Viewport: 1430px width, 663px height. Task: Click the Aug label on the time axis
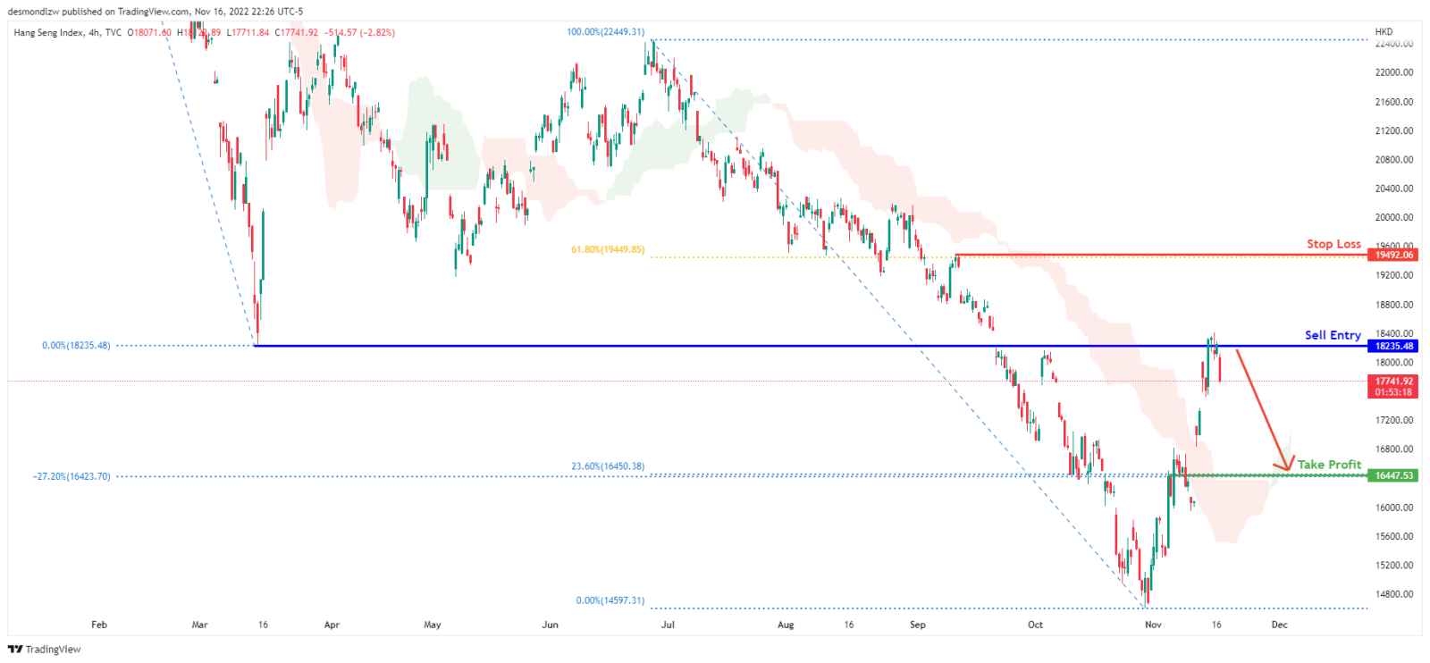(x=786, y=625)
